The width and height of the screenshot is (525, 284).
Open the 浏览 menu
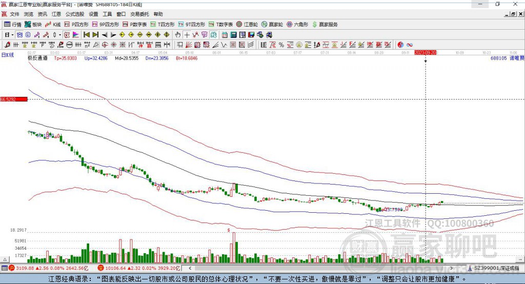click(29, 14)
